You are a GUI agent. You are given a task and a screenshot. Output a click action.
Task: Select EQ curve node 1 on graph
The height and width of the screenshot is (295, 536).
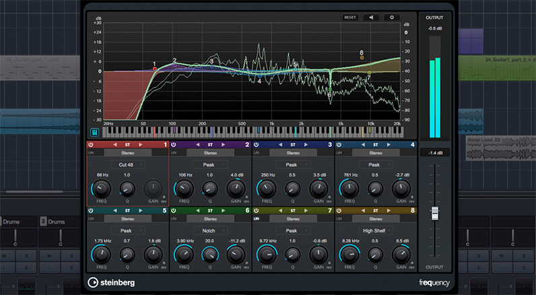click(154, 69)
